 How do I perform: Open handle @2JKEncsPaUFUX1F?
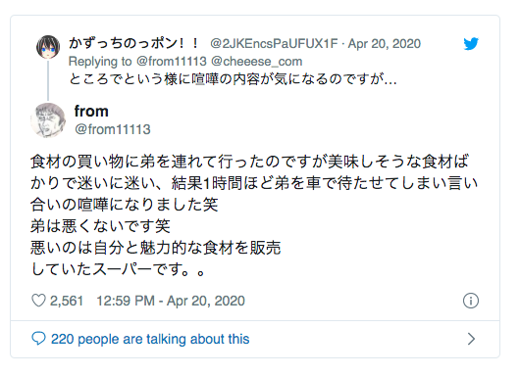click(x=274, y=44)
